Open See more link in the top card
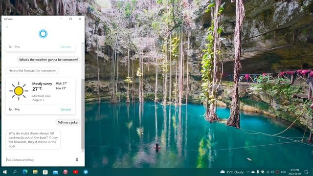 tap(66, 47)
